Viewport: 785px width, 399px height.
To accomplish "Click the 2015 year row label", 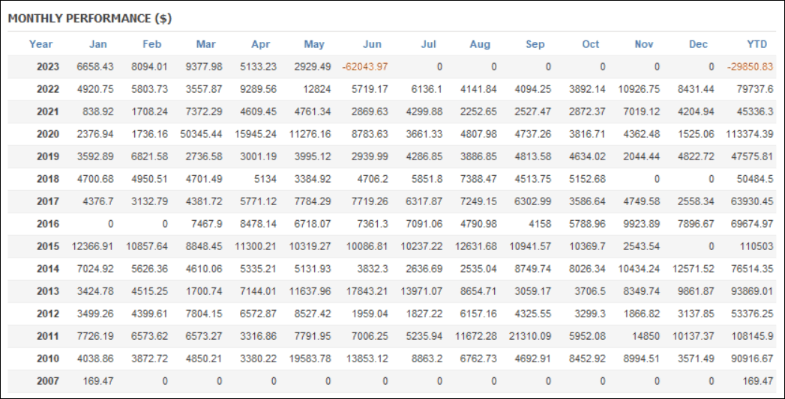I will tap(47, 246).
